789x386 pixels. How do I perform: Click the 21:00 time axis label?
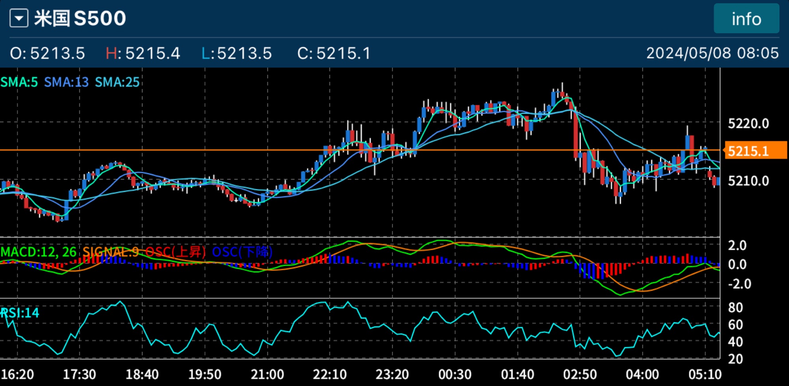click(x=267, y=374)
